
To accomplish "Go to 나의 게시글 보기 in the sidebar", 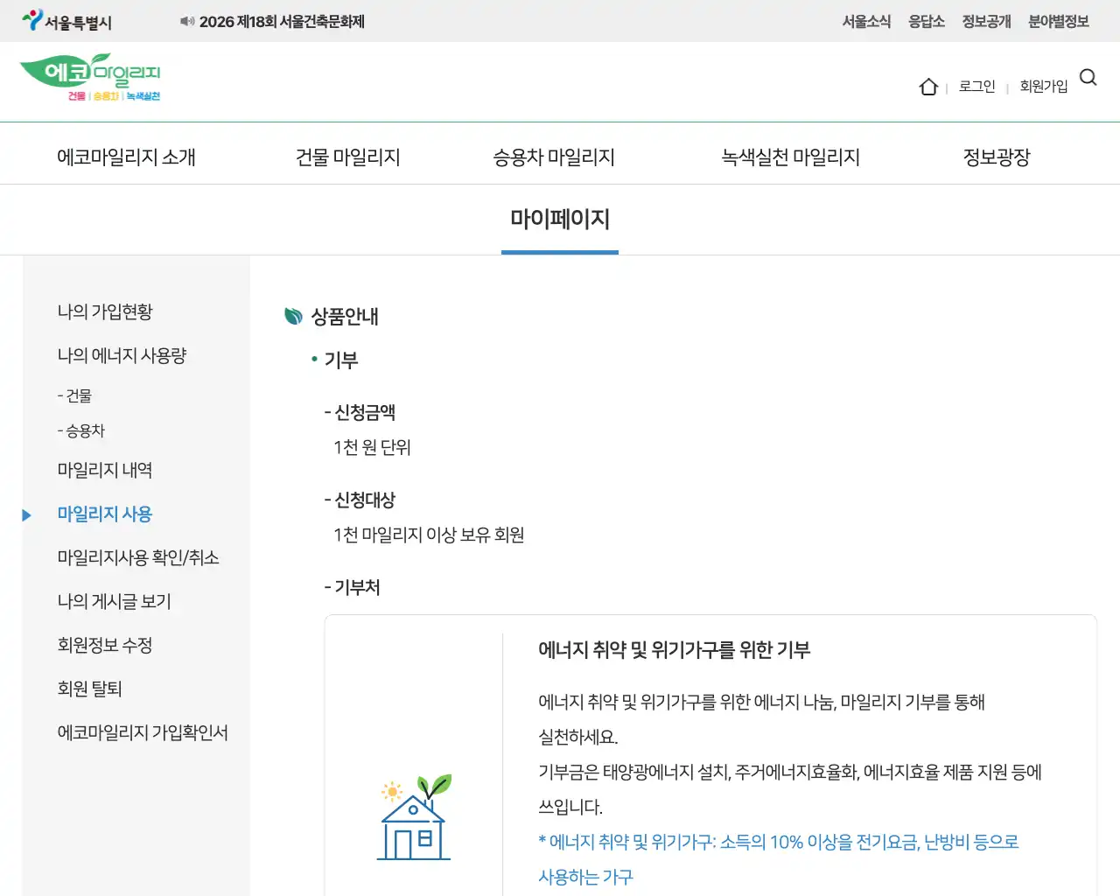I will pyautogui.click(x=115, y=601).
